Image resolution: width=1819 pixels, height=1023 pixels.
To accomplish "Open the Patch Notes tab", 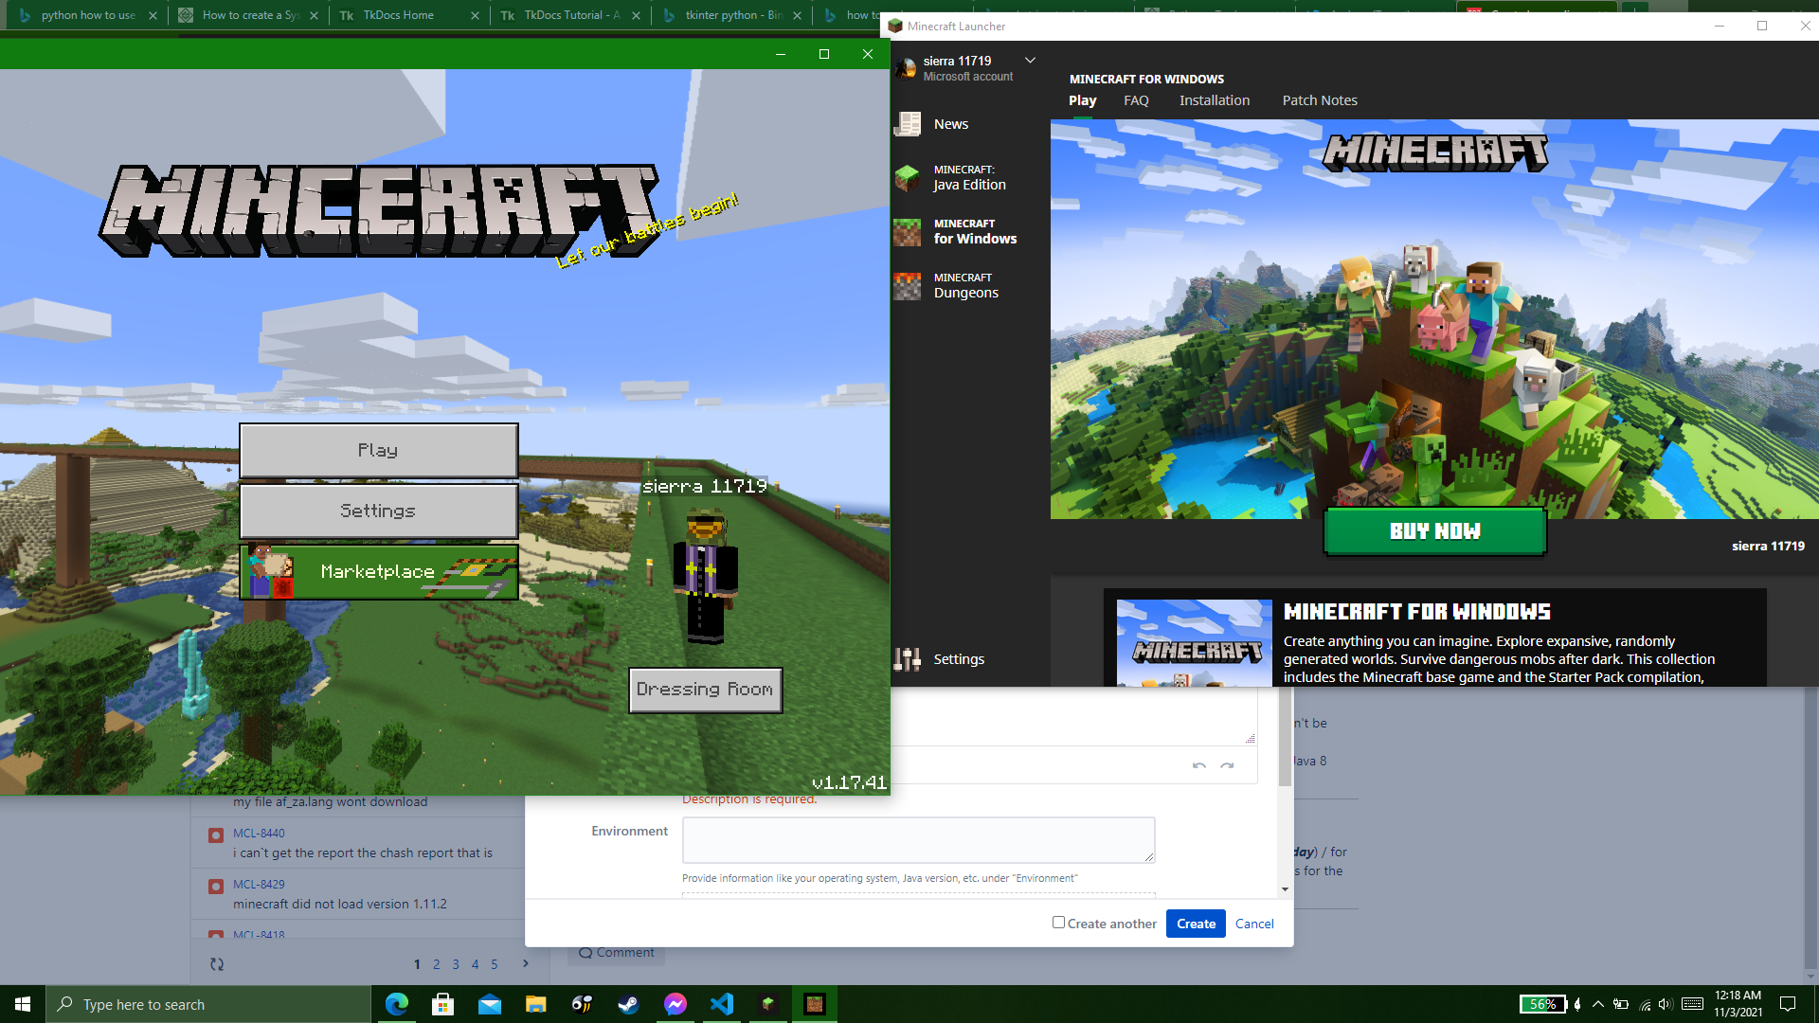I will click(1319, 100).
